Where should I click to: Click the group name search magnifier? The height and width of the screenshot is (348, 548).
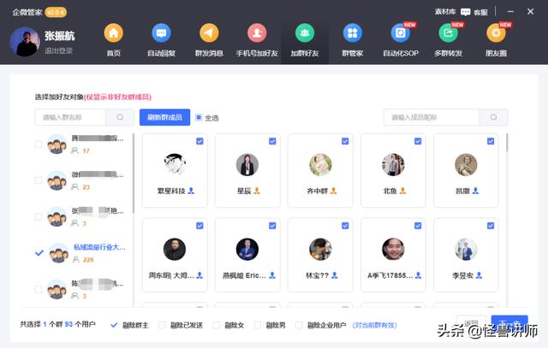[x=120, y=117]
